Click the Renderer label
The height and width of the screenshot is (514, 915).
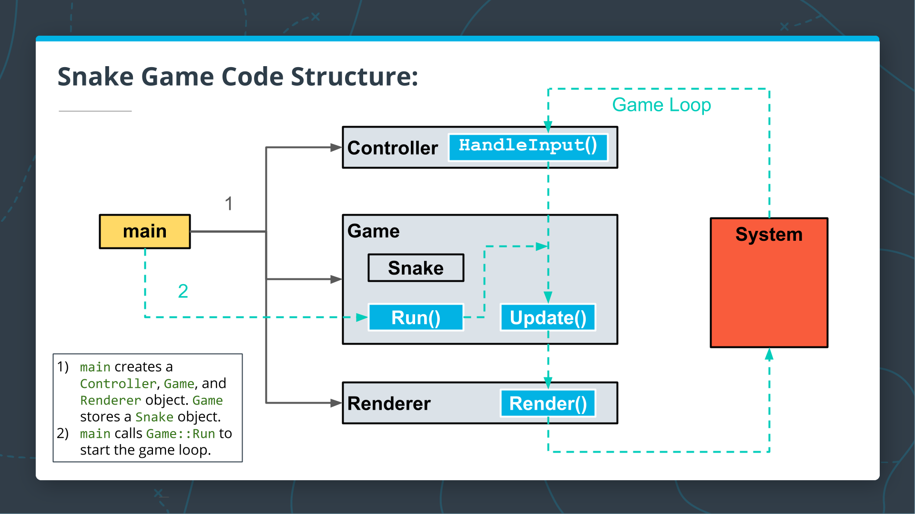[388, 404]
